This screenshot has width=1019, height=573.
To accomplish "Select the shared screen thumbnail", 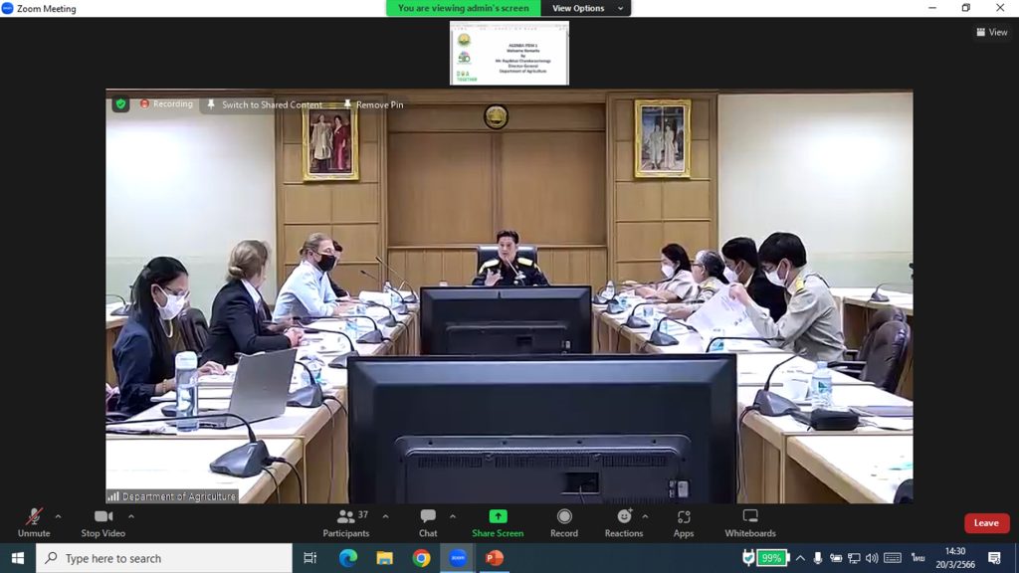I will click(x=509, y=53).
